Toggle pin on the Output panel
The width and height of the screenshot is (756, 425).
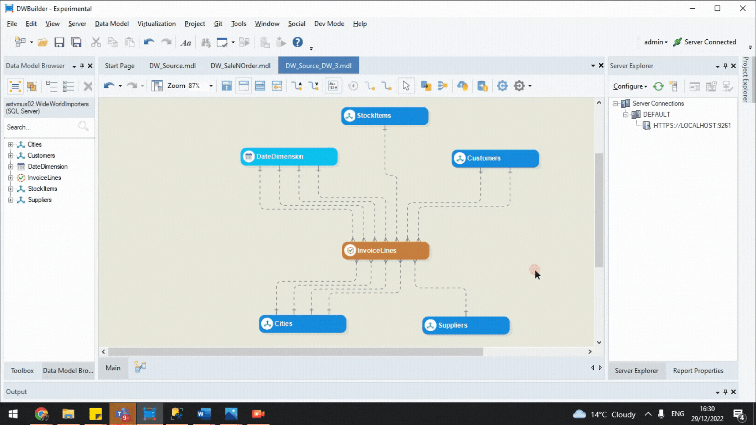(x=725, y=392)
